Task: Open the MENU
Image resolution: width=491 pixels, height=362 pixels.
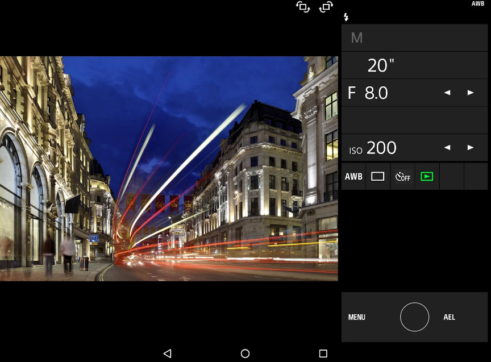Action: click(x=357, y=317)
